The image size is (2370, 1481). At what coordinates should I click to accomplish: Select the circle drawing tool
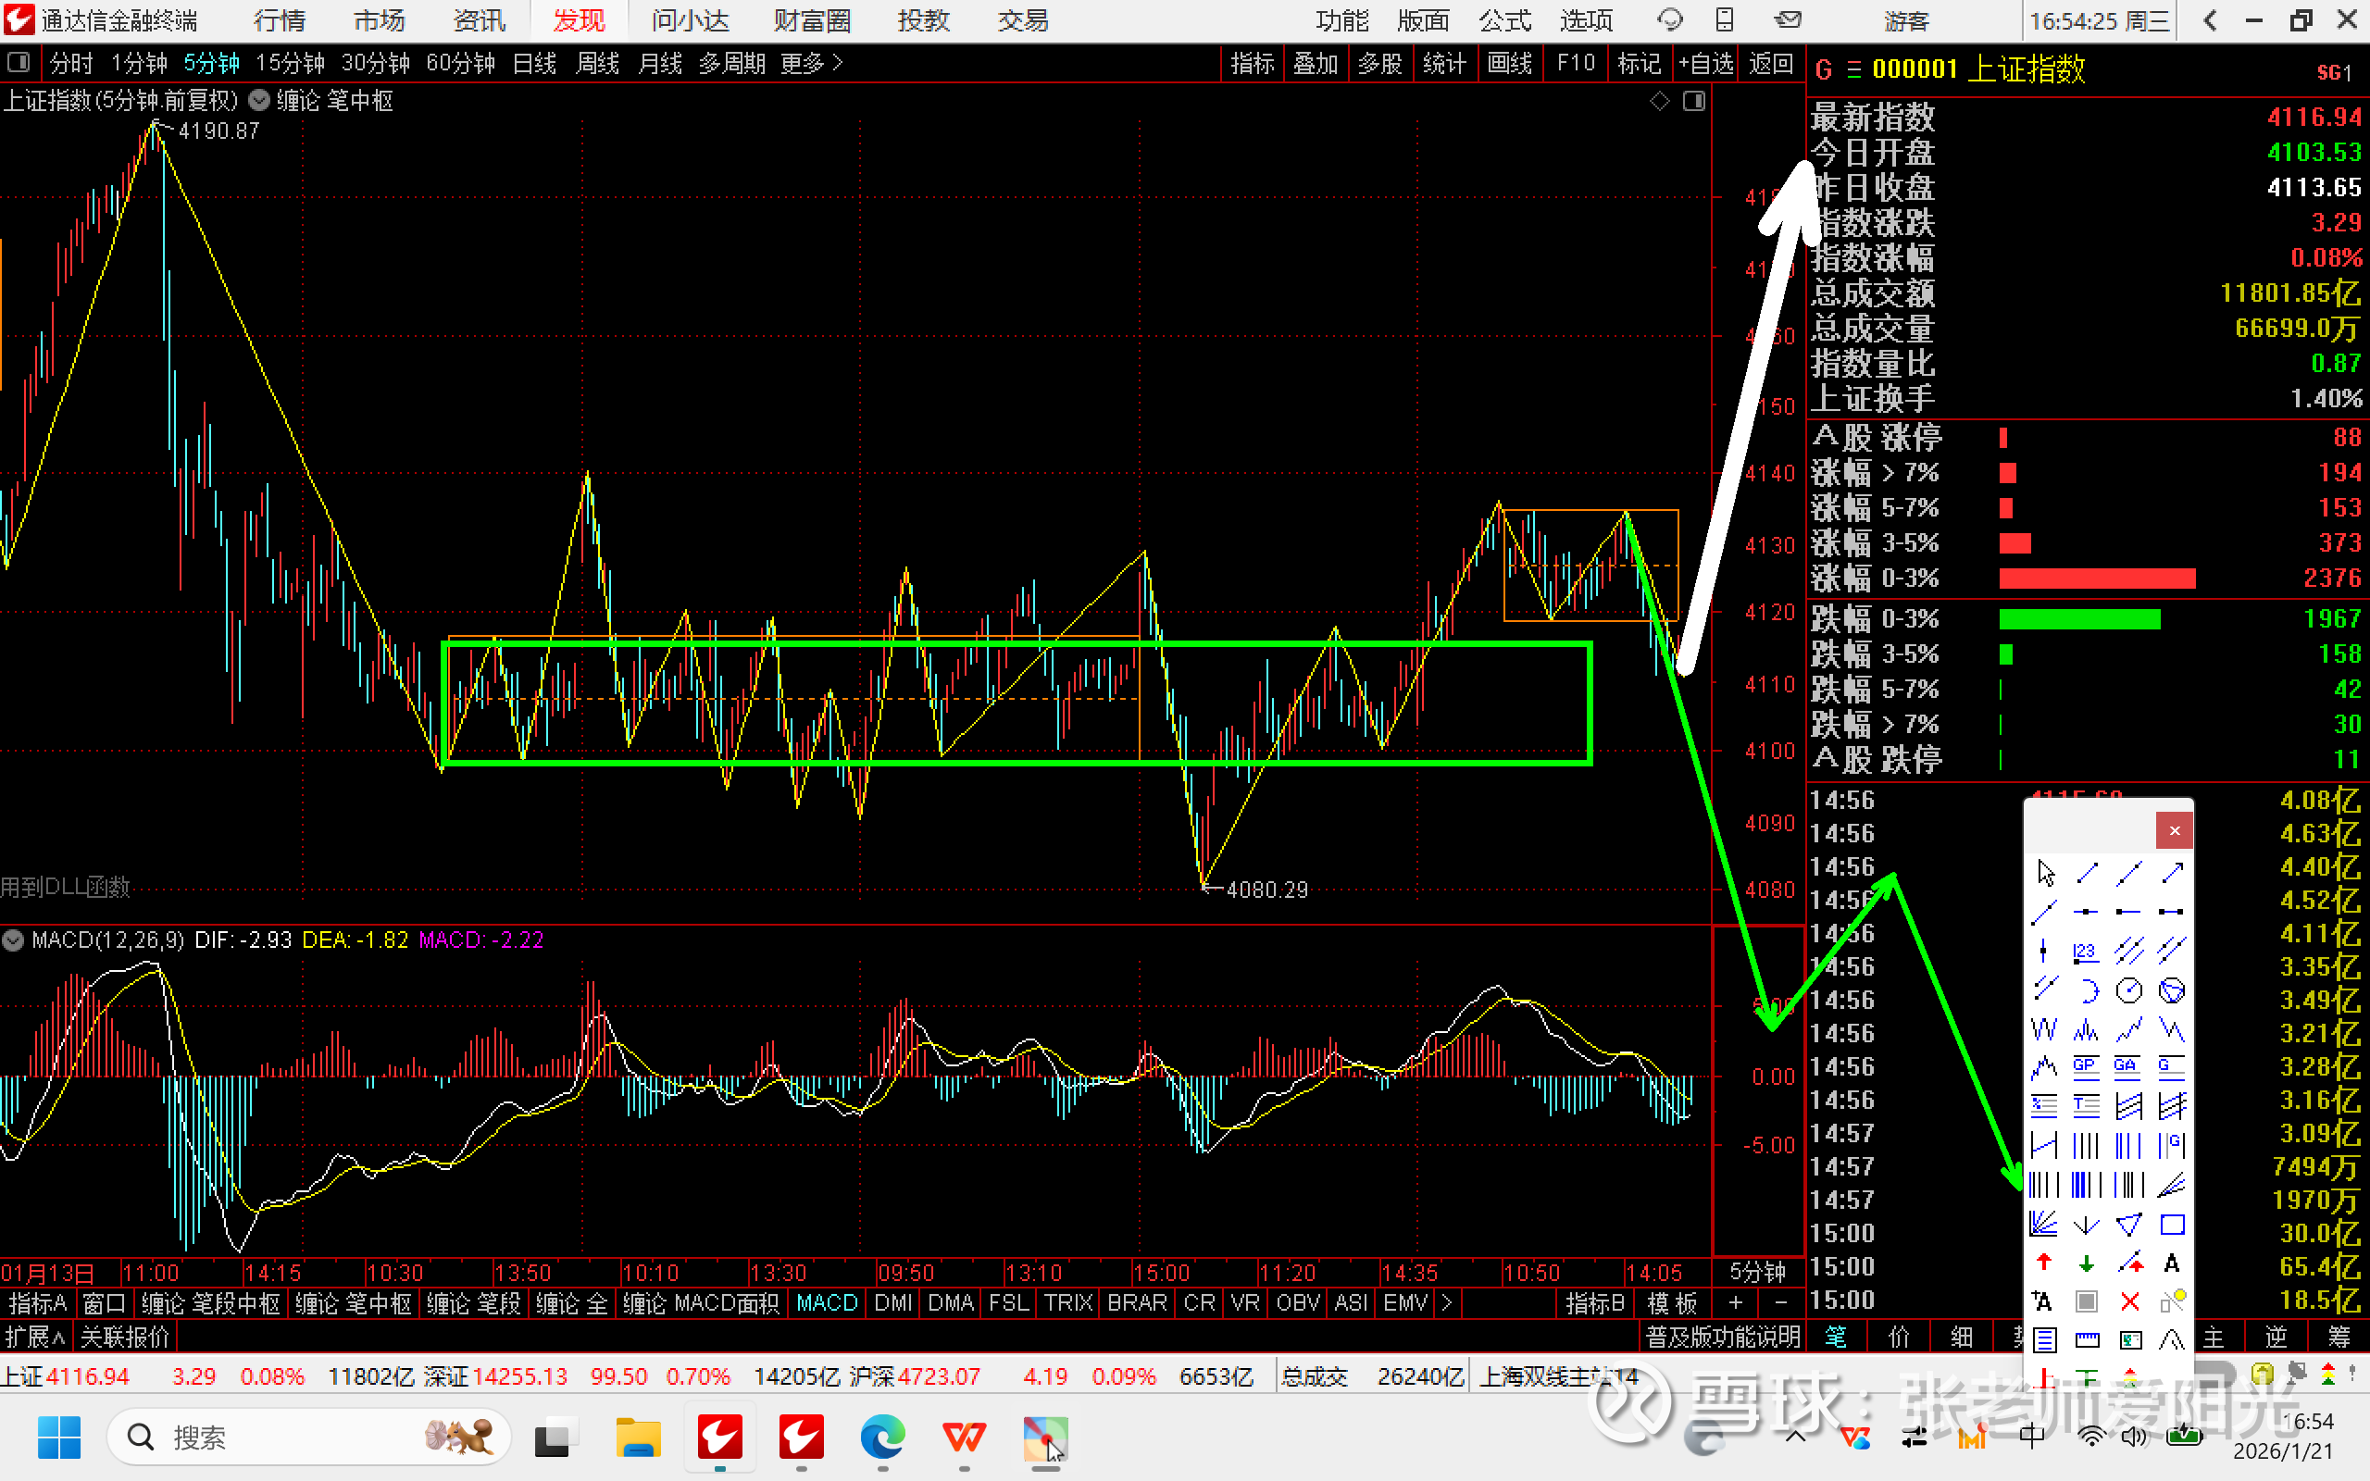tap(2129, 990)
